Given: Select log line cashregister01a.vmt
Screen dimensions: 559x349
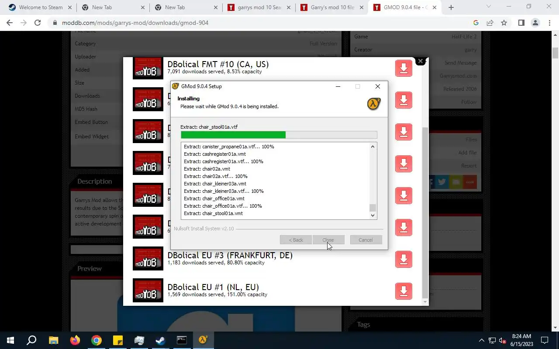Looking at the screenshot, I should coord(215,154).
